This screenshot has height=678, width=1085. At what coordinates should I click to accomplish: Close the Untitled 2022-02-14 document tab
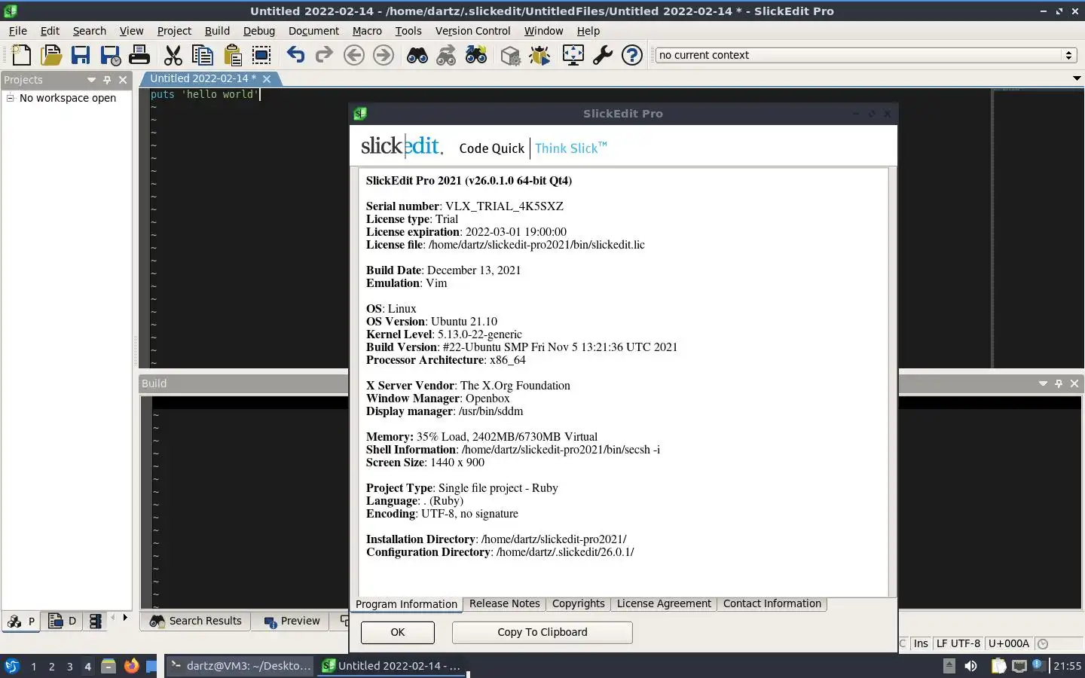(x=267, y=78)
